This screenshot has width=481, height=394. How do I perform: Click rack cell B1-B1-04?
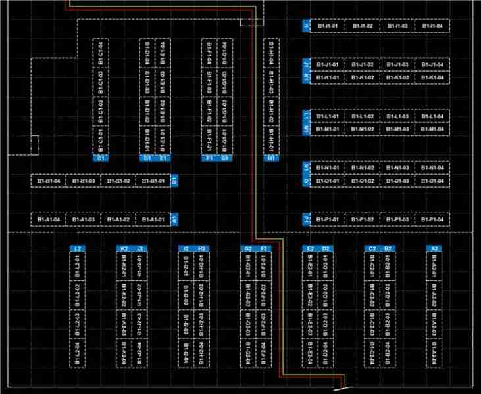49,181
